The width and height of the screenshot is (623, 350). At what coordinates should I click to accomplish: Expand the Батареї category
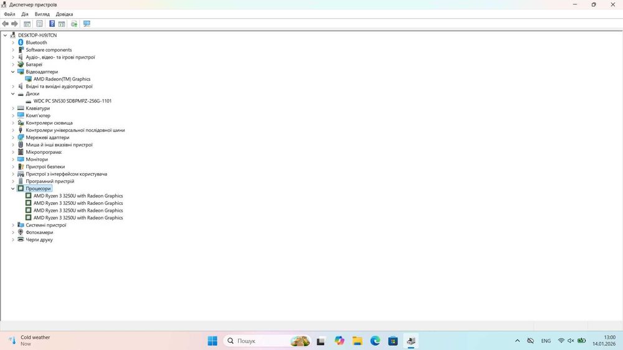(x=12, y=64)
